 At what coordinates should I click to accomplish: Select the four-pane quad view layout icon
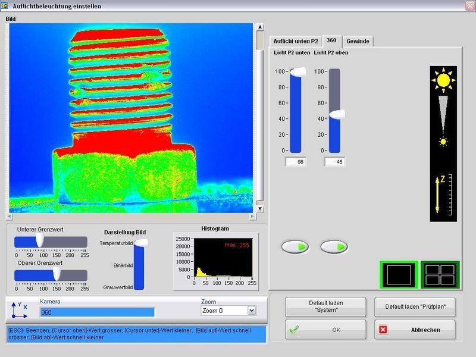pyautogui.click(x=440, y=275)
